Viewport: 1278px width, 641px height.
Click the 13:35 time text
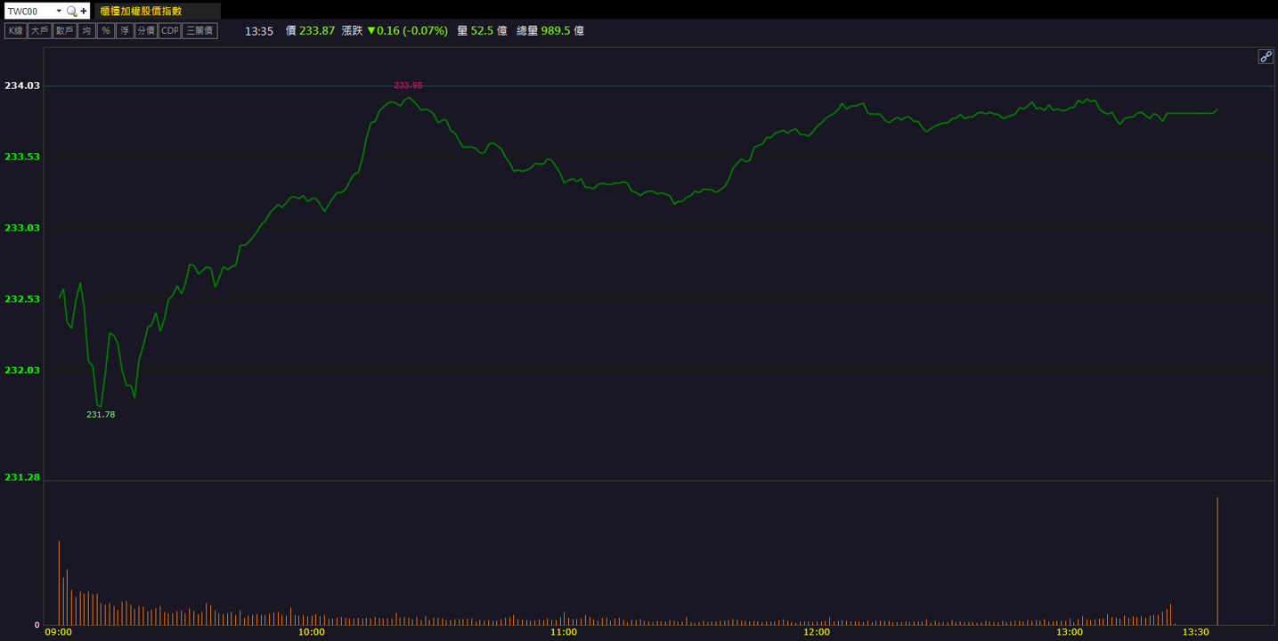[259, 30]
